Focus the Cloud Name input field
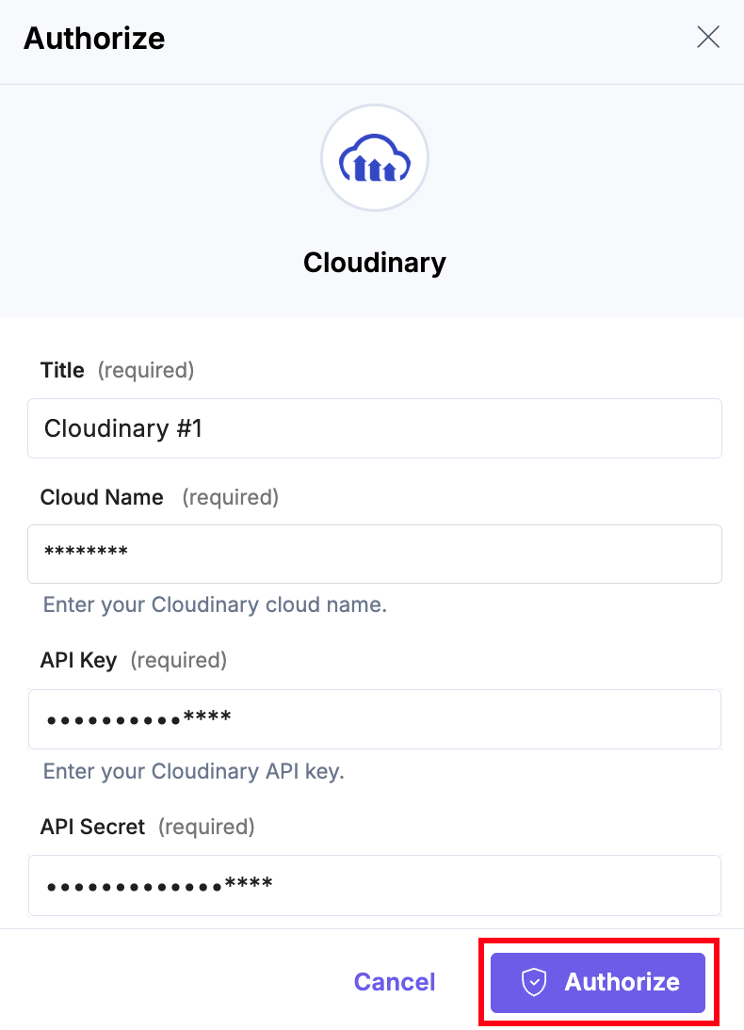The width and height of the screenshot is (744, 1030). (x=375, y=554)
